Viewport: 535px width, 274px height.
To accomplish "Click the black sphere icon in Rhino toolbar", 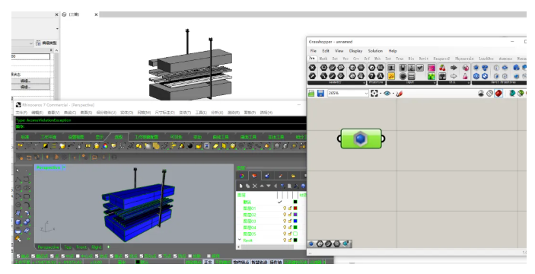I will click(x=190, y=146).
